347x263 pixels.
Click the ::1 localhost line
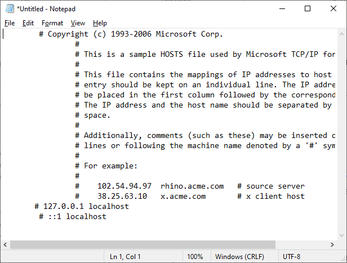pos(73,217)
